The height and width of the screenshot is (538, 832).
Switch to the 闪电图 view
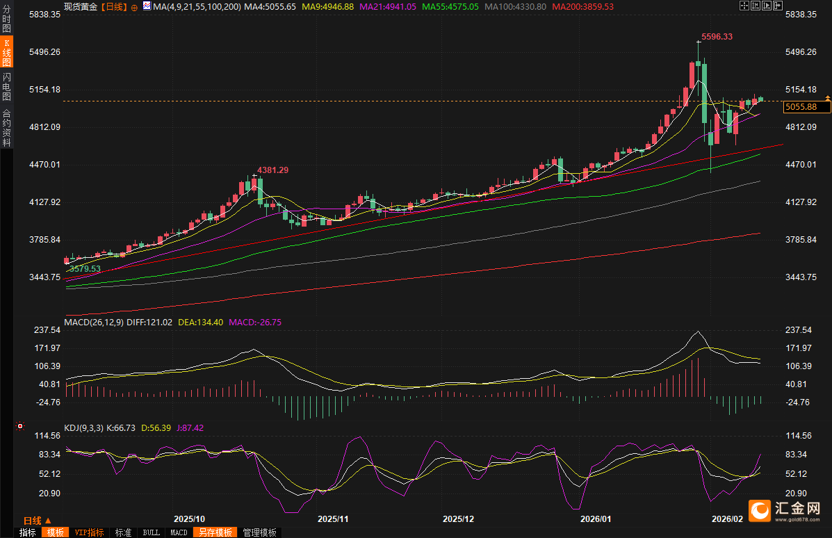6,87
